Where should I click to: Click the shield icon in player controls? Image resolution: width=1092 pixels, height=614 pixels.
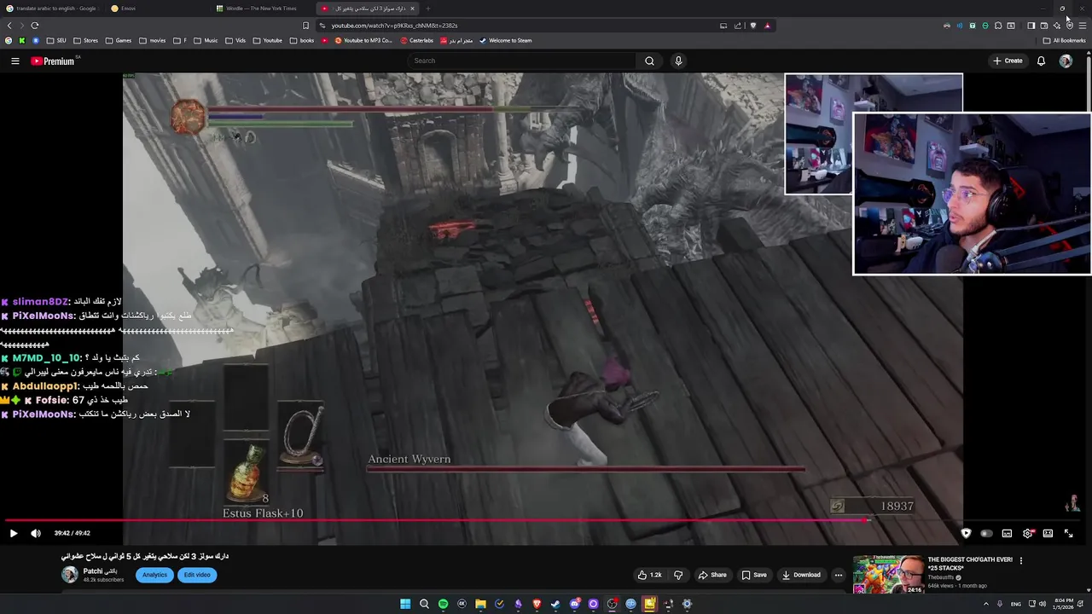[966, 533]
